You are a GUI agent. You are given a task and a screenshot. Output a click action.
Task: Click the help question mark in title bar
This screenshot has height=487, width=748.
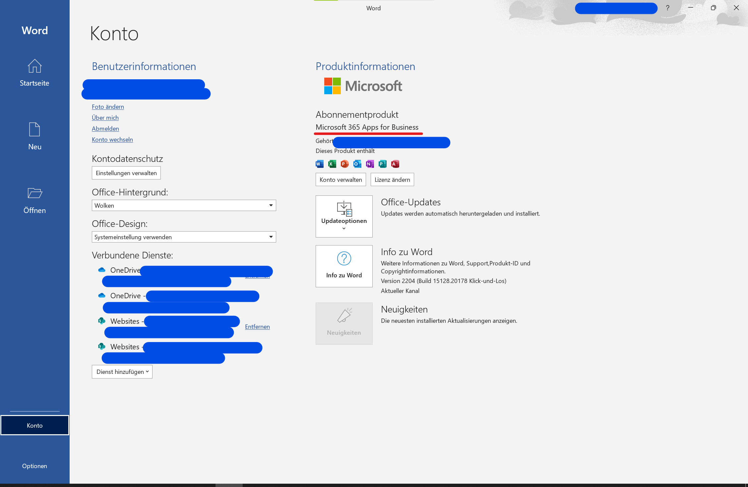(667, 8)
